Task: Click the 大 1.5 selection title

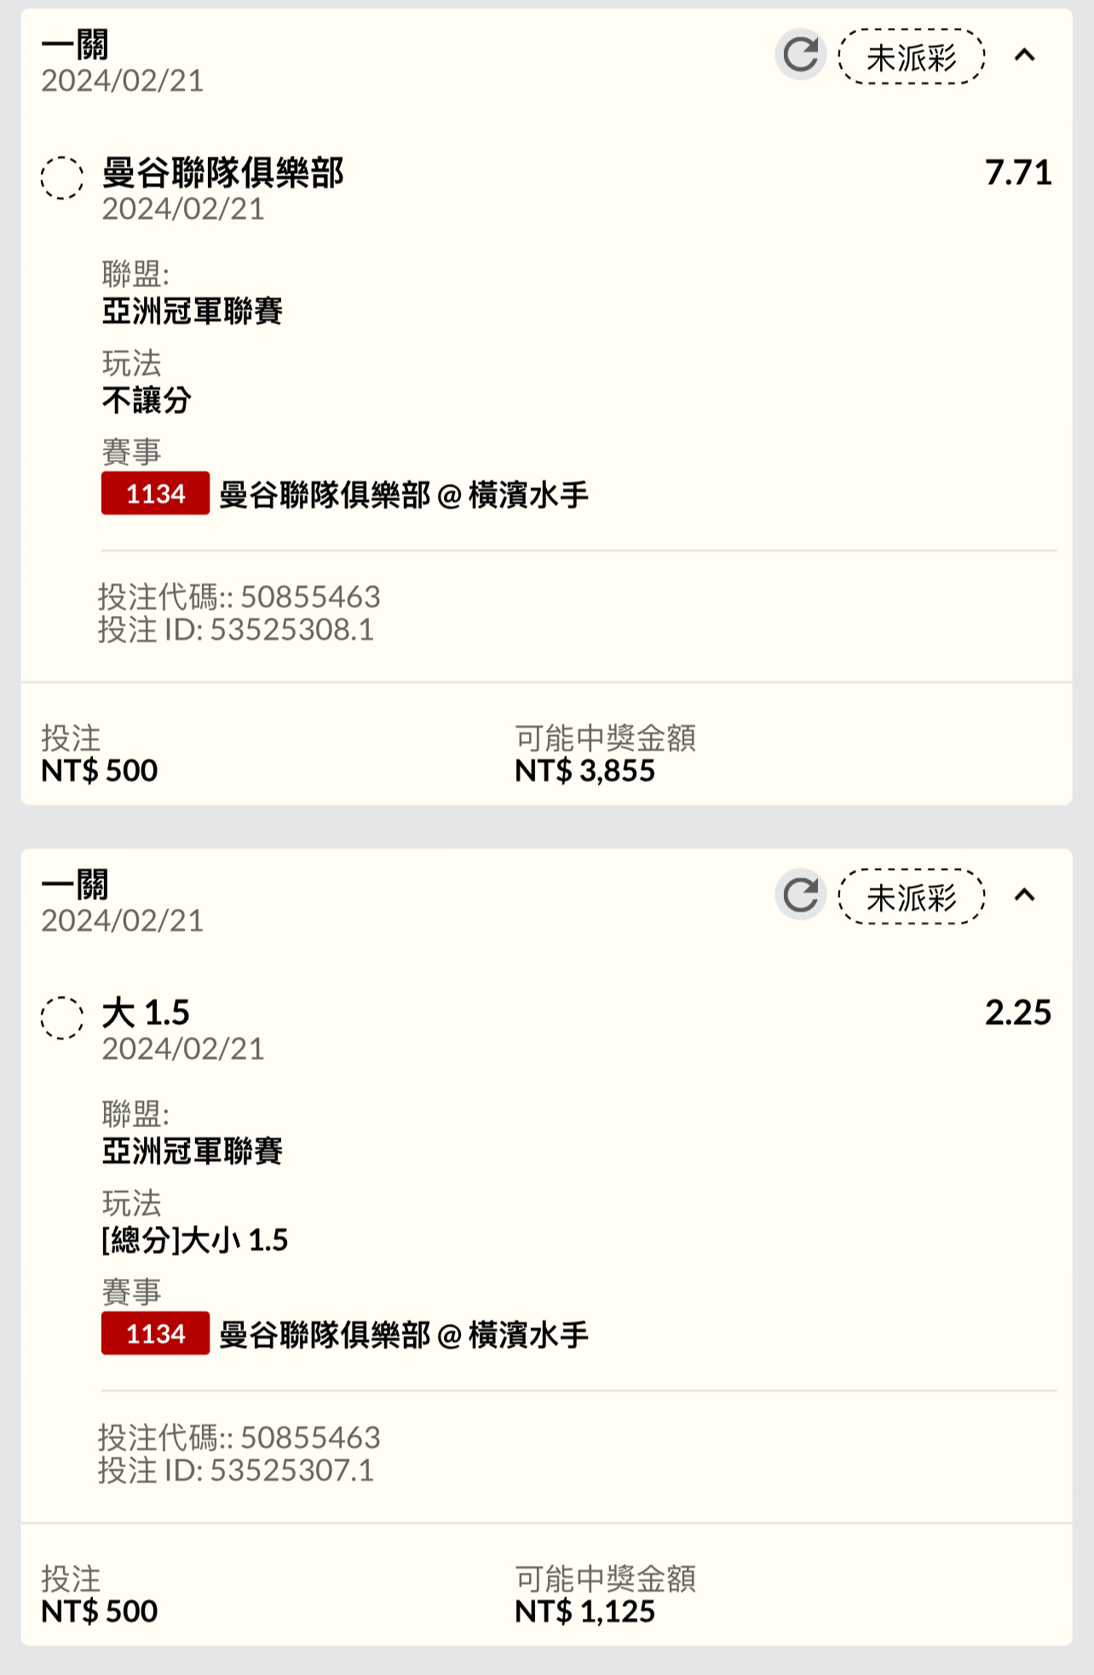Action: click(146, 1013)
